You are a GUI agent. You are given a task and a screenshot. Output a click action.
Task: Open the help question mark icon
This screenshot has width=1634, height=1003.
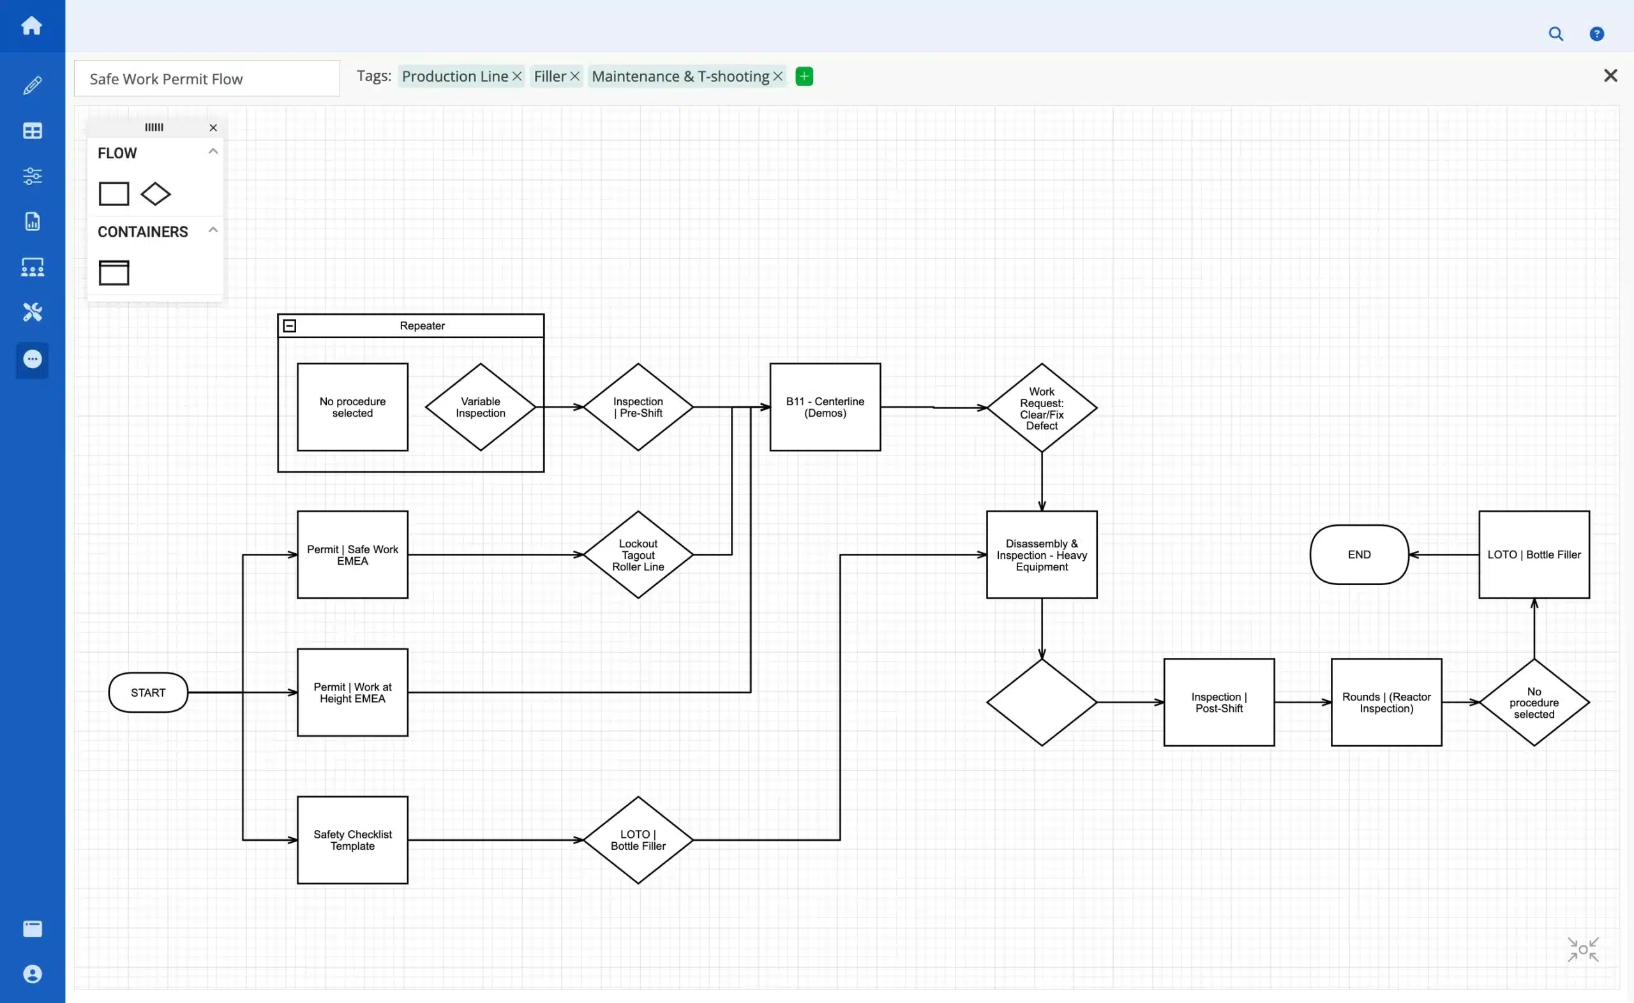coord(1597,34)
